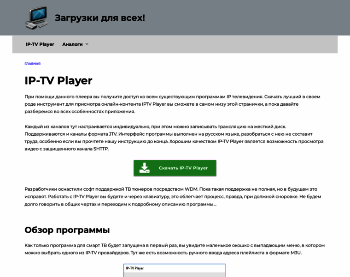This screenshot has height=277, width=350.
Task: Click paragraph starting 'При помощи данного плеера'
Action: point(172,104)
